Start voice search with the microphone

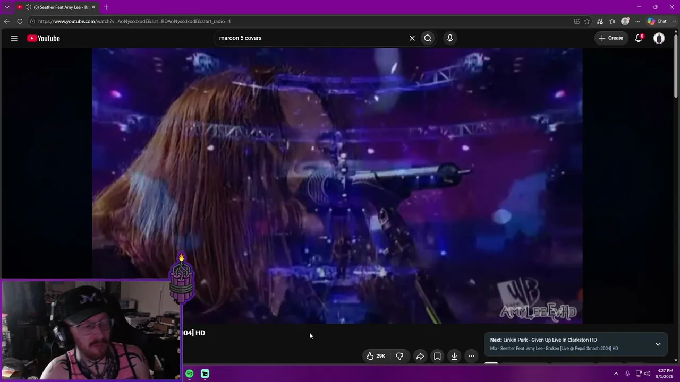pos(450,38)
